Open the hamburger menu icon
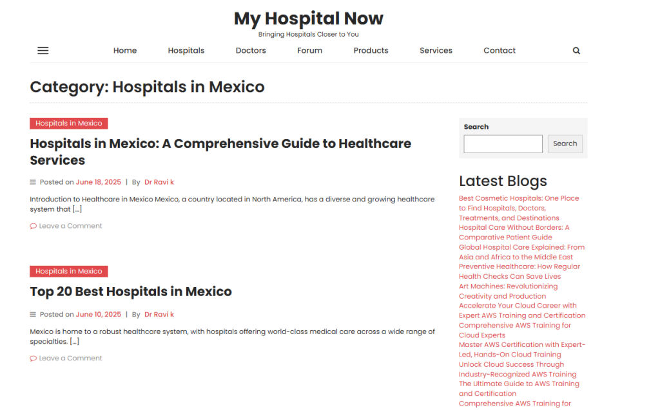 tap(43, 51)
